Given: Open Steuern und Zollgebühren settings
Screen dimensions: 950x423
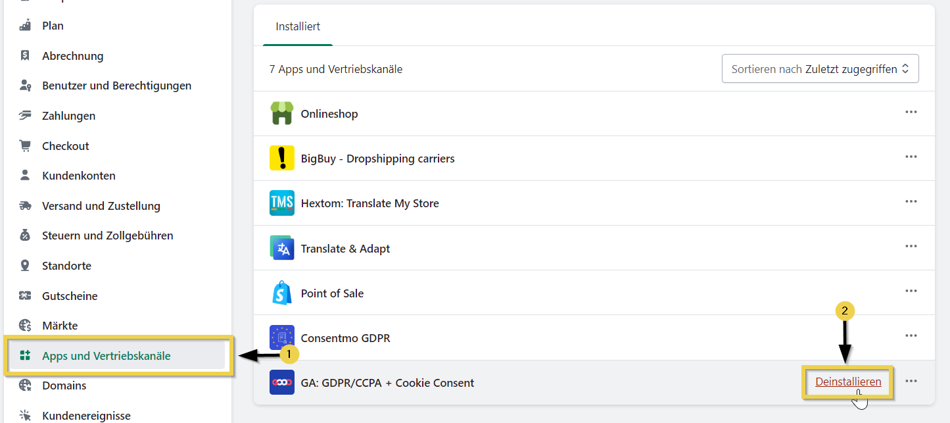Looking at the screenshot, I should [x=107, y=236].
